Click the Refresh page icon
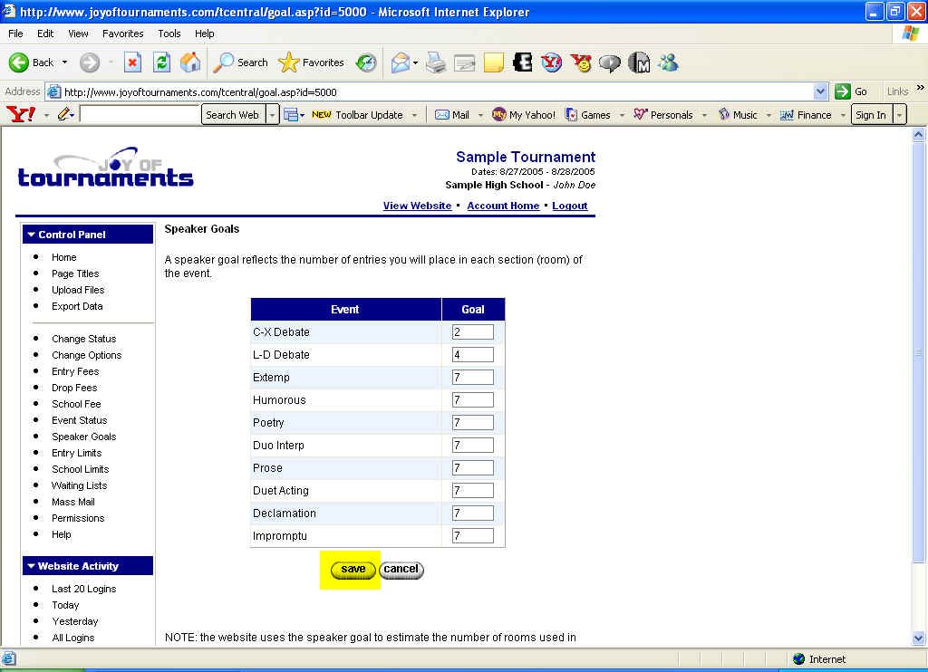Viewport: 928px width, 672px height. pyautogui.click(x=161, y=62)
